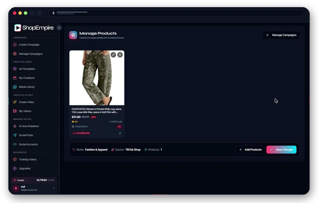
Task: Click the Media Library image icon
Action: [x=15, y=87]
